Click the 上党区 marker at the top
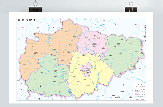Image resolution: width=163 pixels, height=107 pixels. pos(103,20)
